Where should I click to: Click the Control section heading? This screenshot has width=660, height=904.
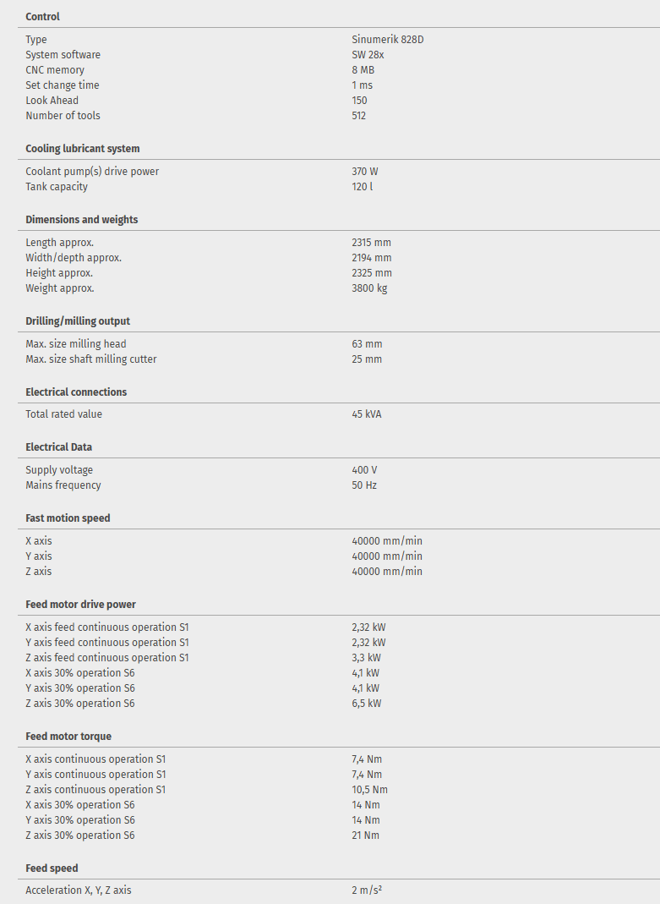click(x=42, y=17)
